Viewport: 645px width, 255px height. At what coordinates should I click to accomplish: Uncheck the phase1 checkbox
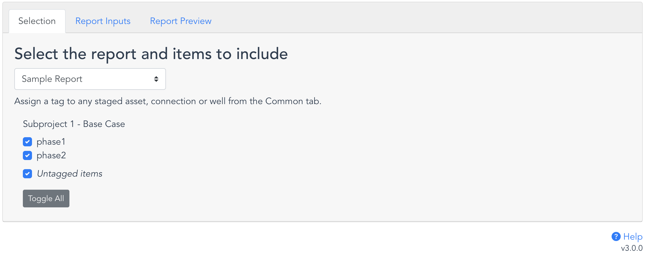pyautogui.click(x=27, y=142)
